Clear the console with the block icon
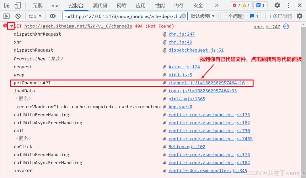This screenshot has width=306, height=178. (18, 16)
